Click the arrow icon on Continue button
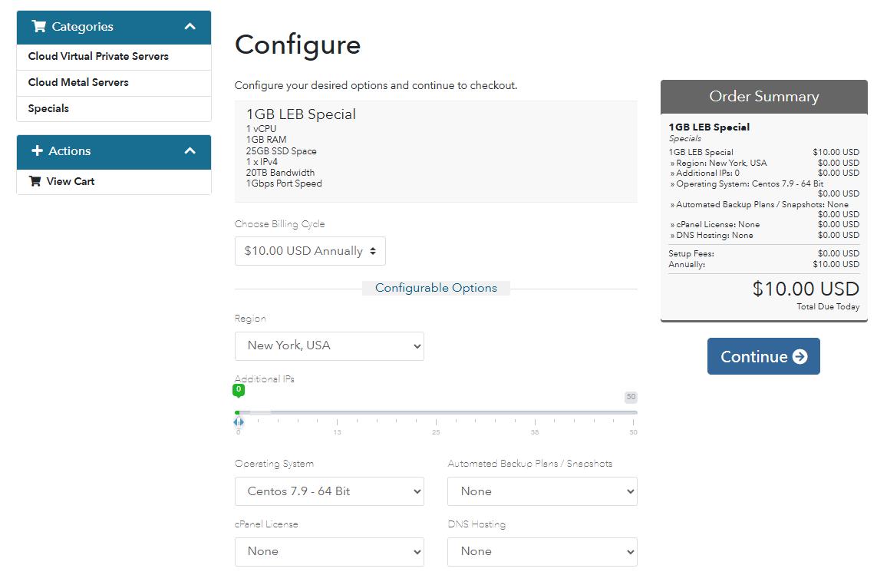Screen dimensions: 877x575 pyautogui.click(x=800, y=357)
